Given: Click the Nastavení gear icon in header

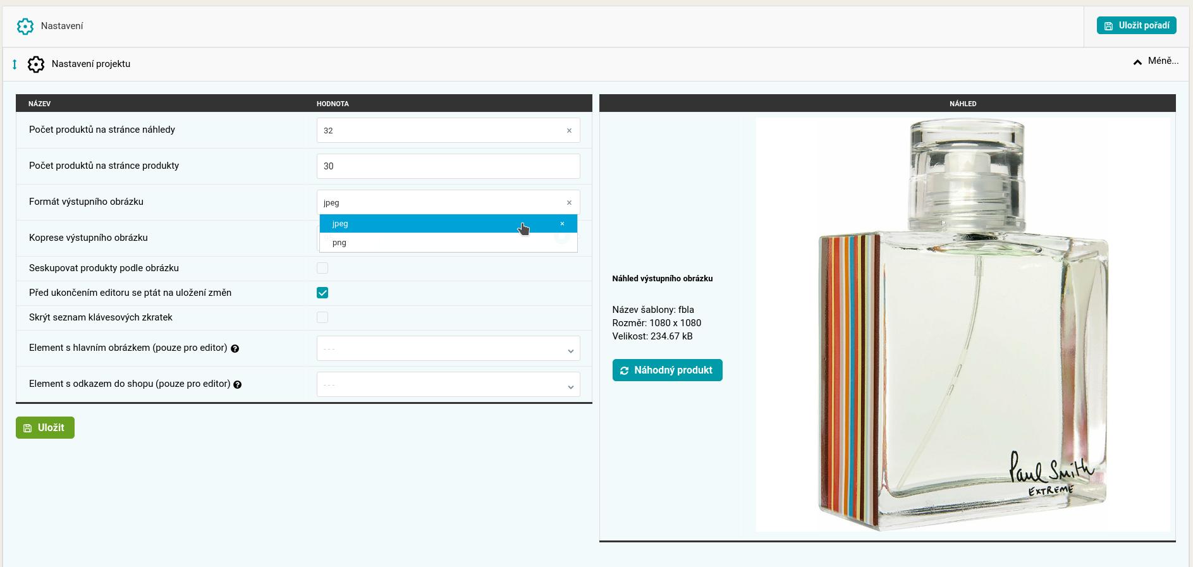Looking at the screenshot, I should (x=25, y=26).
